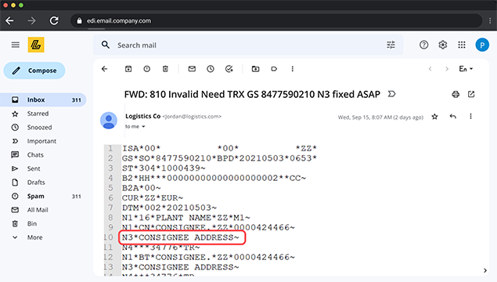Apply a label to the email
Screen dimensions: 497x282
274,69
